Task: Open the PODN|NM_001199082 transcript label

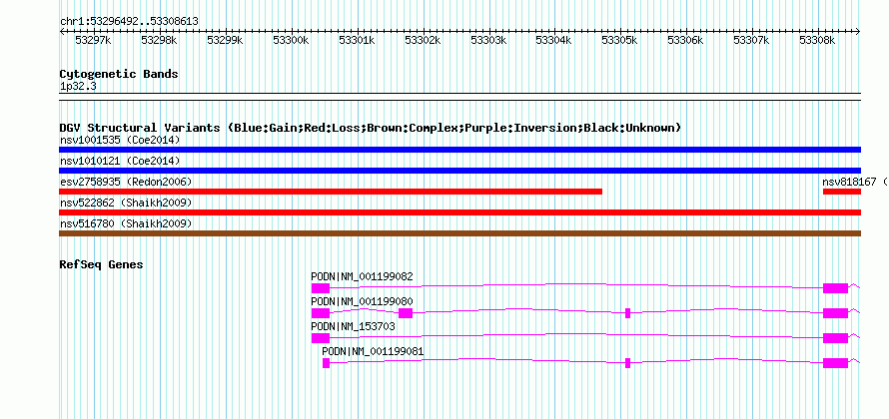Action: coord(362,277)
